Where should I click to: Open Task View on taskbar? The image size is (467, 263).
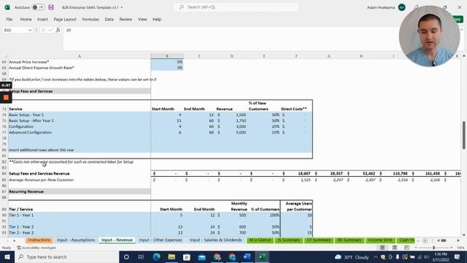point(141,256)
